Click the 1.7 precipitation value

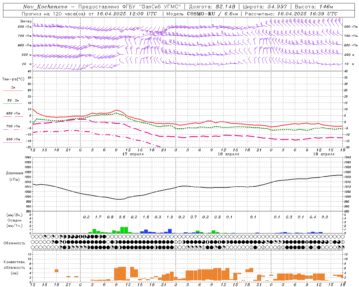[x=98, y=217]
